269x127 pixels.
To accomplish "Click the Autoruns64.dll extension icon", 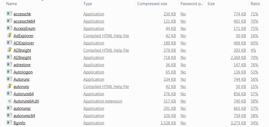I will [9, 101].
